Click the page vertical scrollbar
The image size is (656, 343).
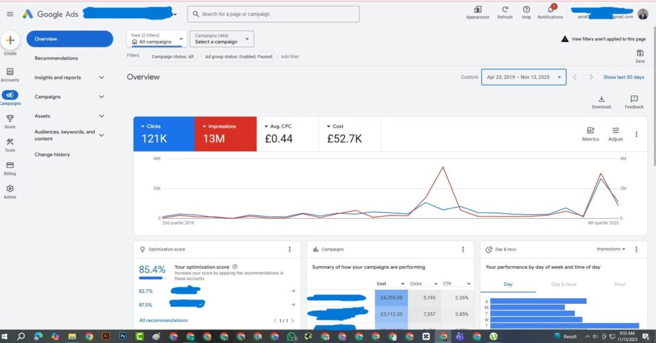point(654,96)
